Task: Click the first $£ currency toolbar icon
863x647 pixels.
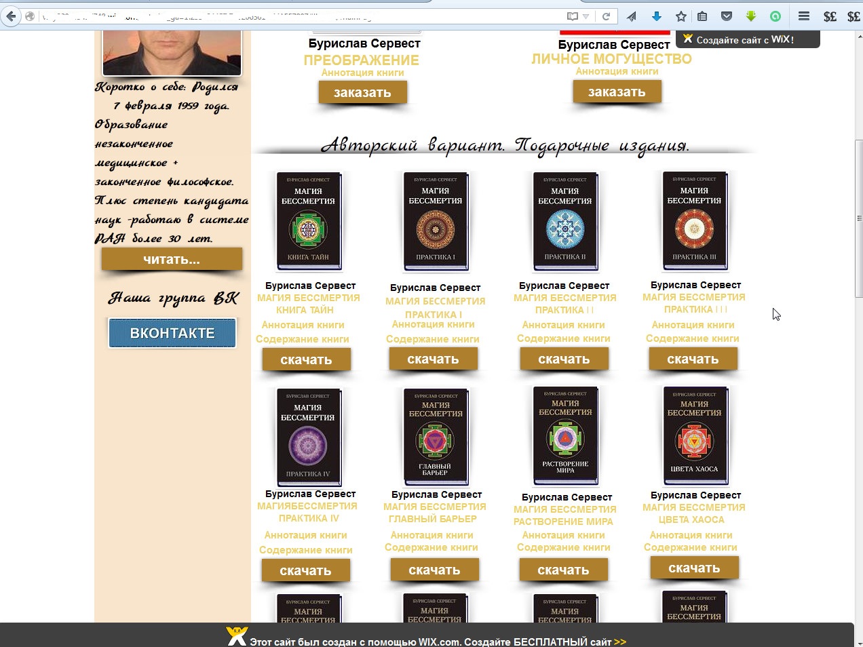Action: pyautogui.click(x=830, y=16)
